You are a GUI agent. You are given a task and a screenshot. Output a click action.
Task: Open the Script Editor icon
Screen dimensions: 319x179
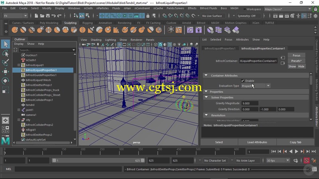(315, 169)
